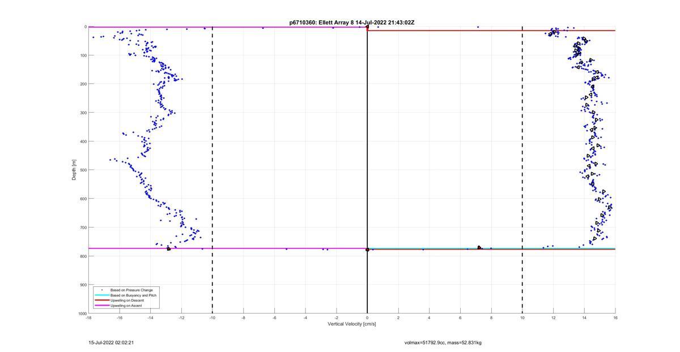Click the depth tick label '300'

point(83,113)
